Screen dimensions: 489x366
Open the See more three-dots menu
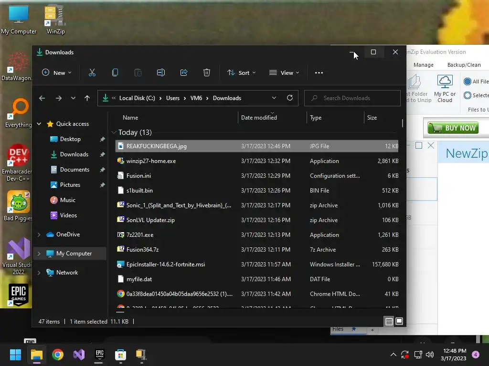319,73
